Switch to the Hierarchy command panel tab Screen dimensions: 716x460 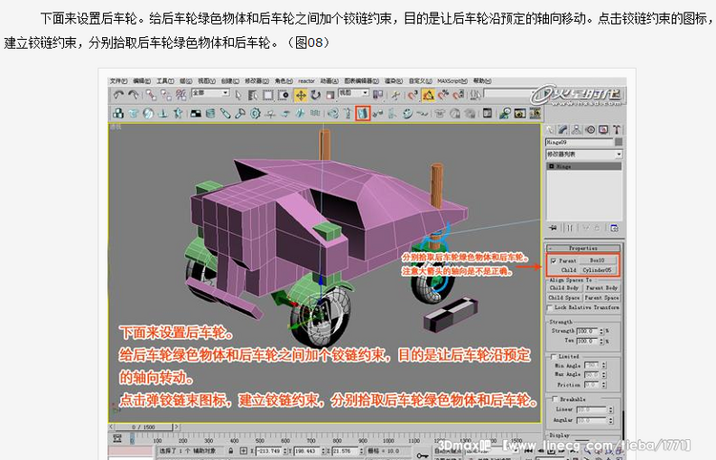pos(577,130)
